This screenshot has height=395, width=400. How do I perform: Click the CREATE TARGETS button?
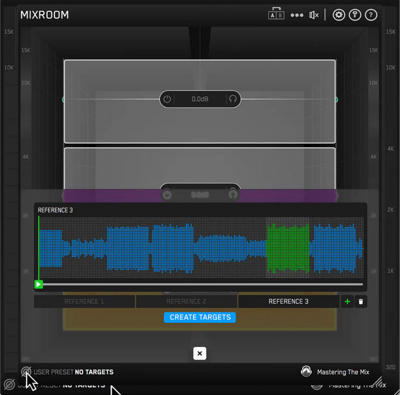200,317
